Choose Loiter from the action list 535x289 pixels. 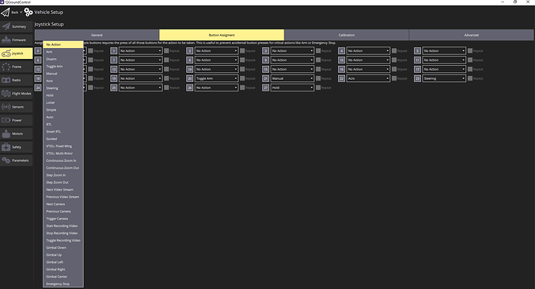tap(63, 102)
